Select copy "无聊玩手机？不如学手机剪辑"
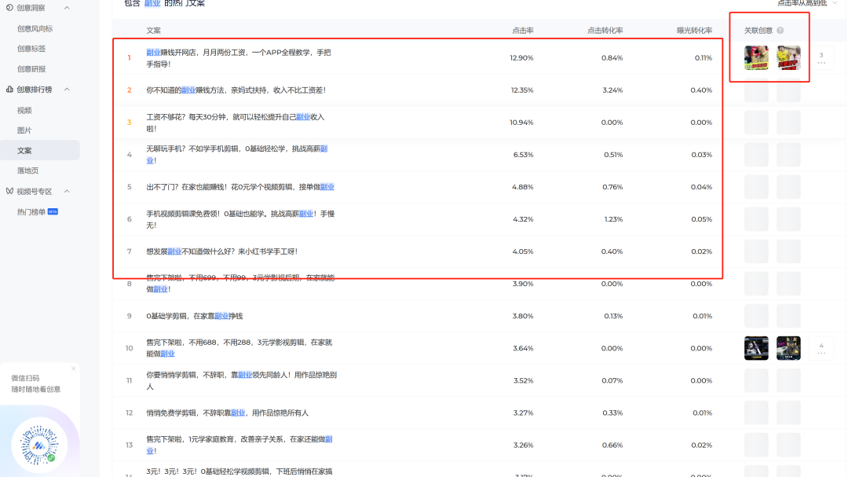The image size is (848, 477). [237, 154]
